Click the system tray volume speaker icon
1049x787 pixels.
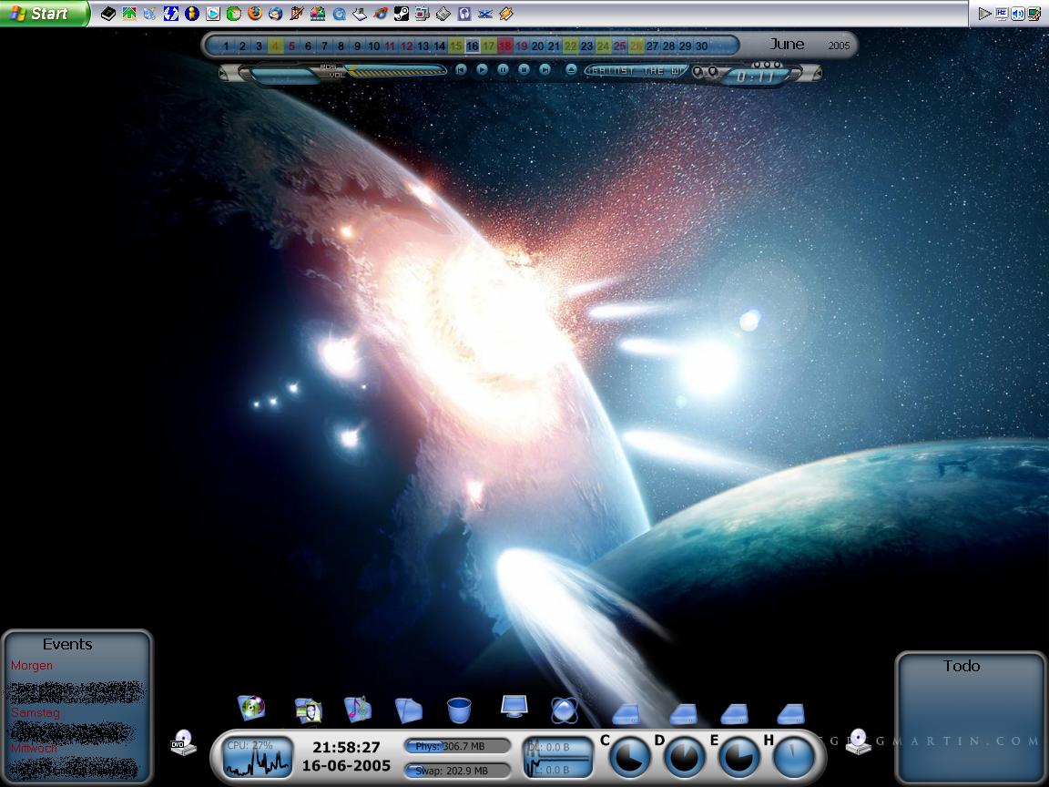(x=1017, y=14)
